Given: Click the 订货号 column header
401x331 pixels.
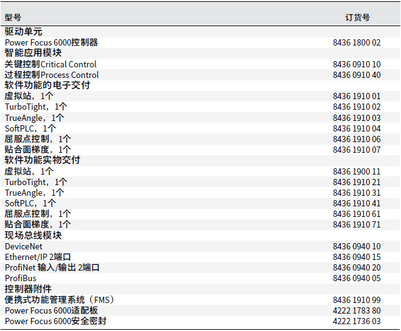Looking at the screenshot, I should 357,17.
